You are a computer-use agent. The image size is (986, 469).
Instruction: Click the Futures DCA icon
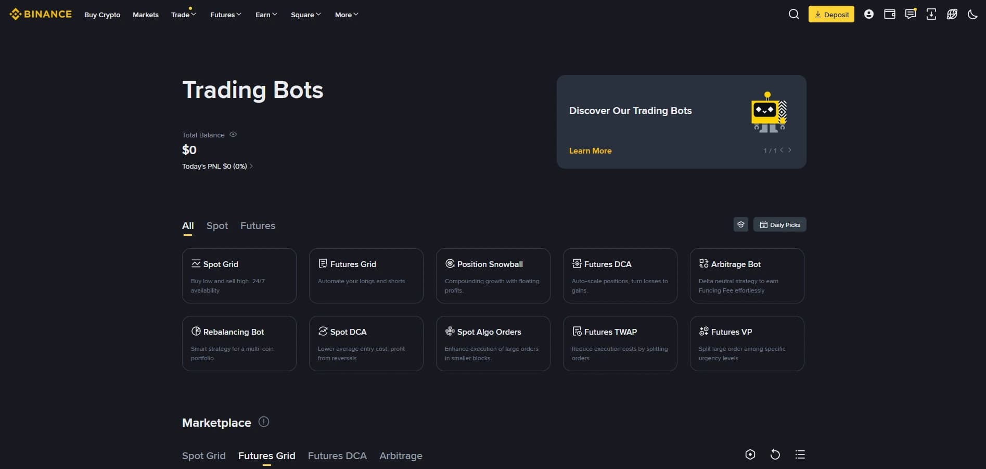[577, 263]
